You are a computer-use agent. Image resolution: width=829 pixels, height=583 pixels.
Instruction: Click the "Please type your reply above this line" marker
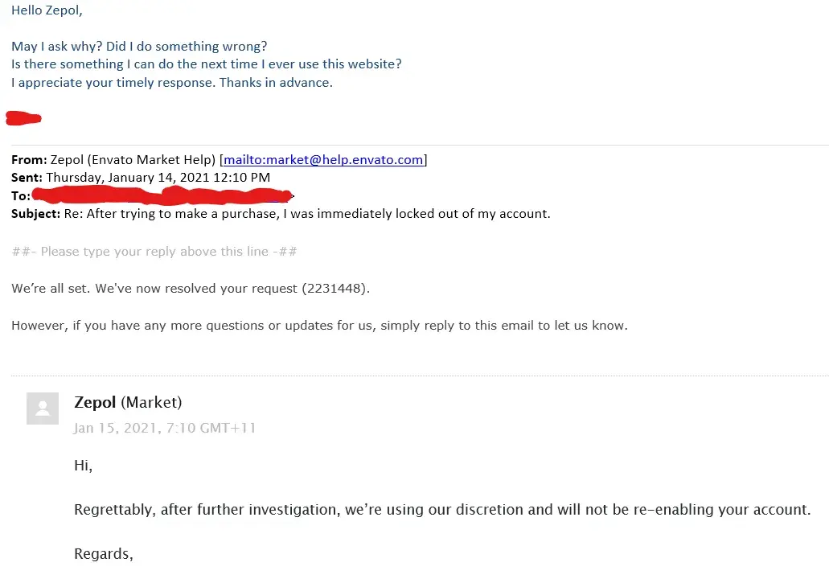[x=154, y=252]
